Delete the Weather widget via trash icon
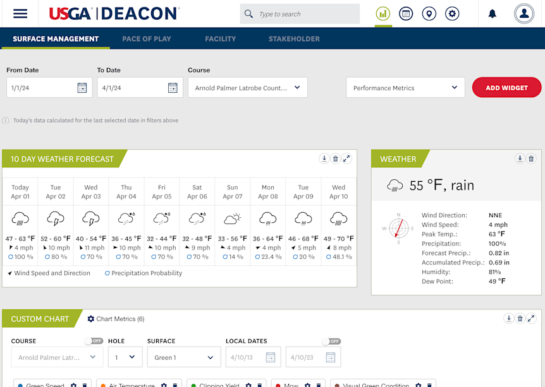Viewport: 545px width, 387px height. coord(531,159)
